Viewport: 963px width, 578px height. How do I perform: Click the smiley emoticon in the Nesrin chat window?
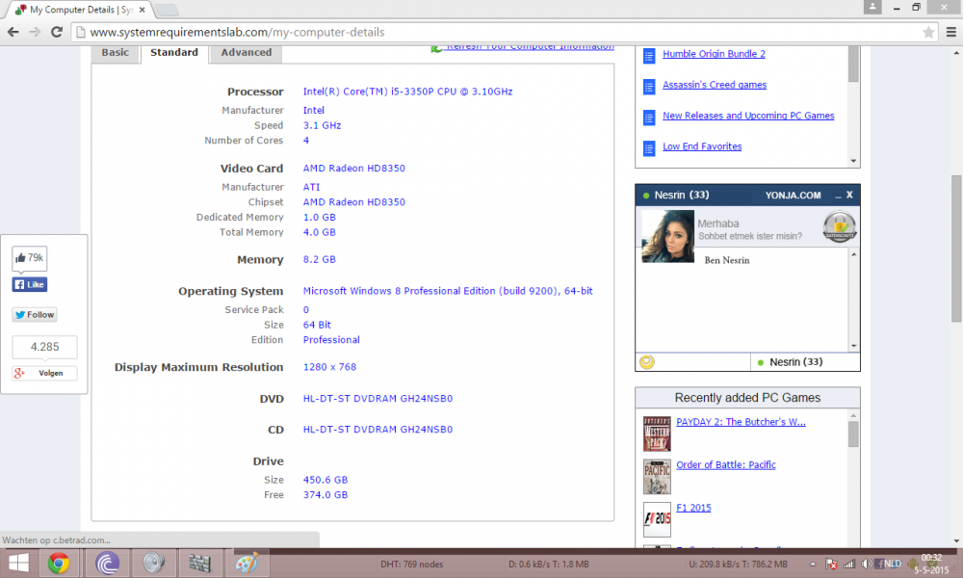(x=646, y=361)
